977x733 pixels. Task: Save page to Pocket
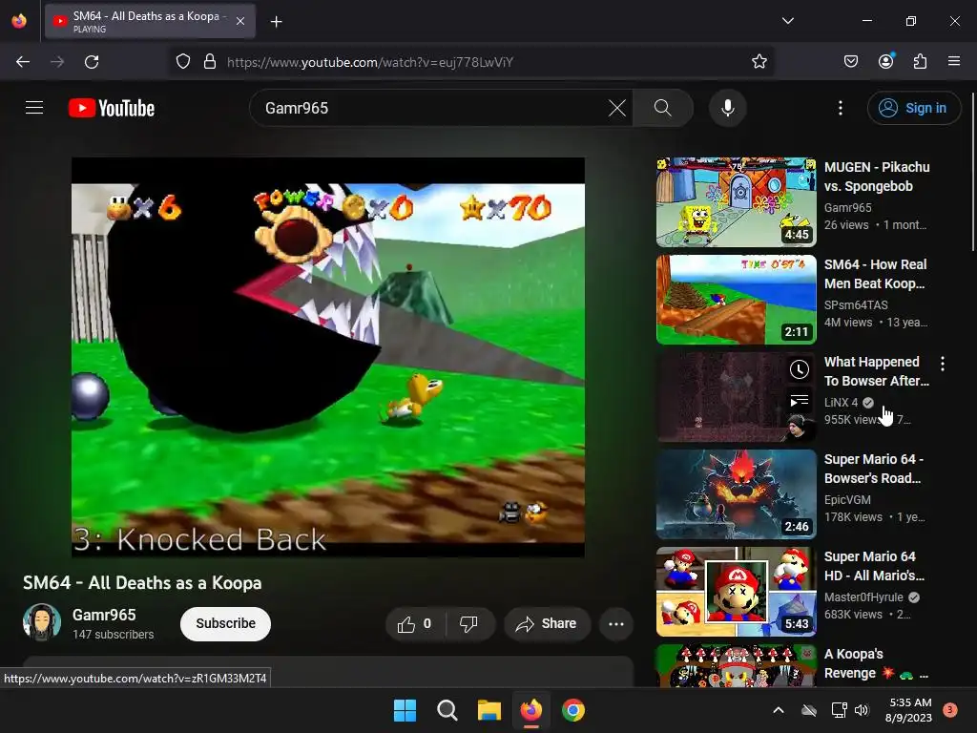(850, 62)
